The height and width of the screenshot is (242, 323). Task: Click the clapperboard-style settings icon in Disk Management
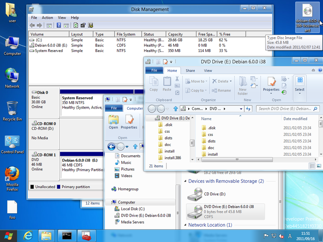pyautogui.click(x=83, y=25)
